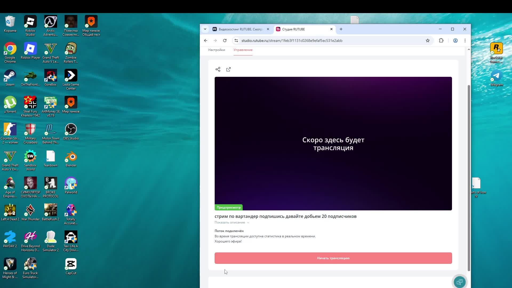Select the Euro Truck Simulator icon

pos(30,268)
